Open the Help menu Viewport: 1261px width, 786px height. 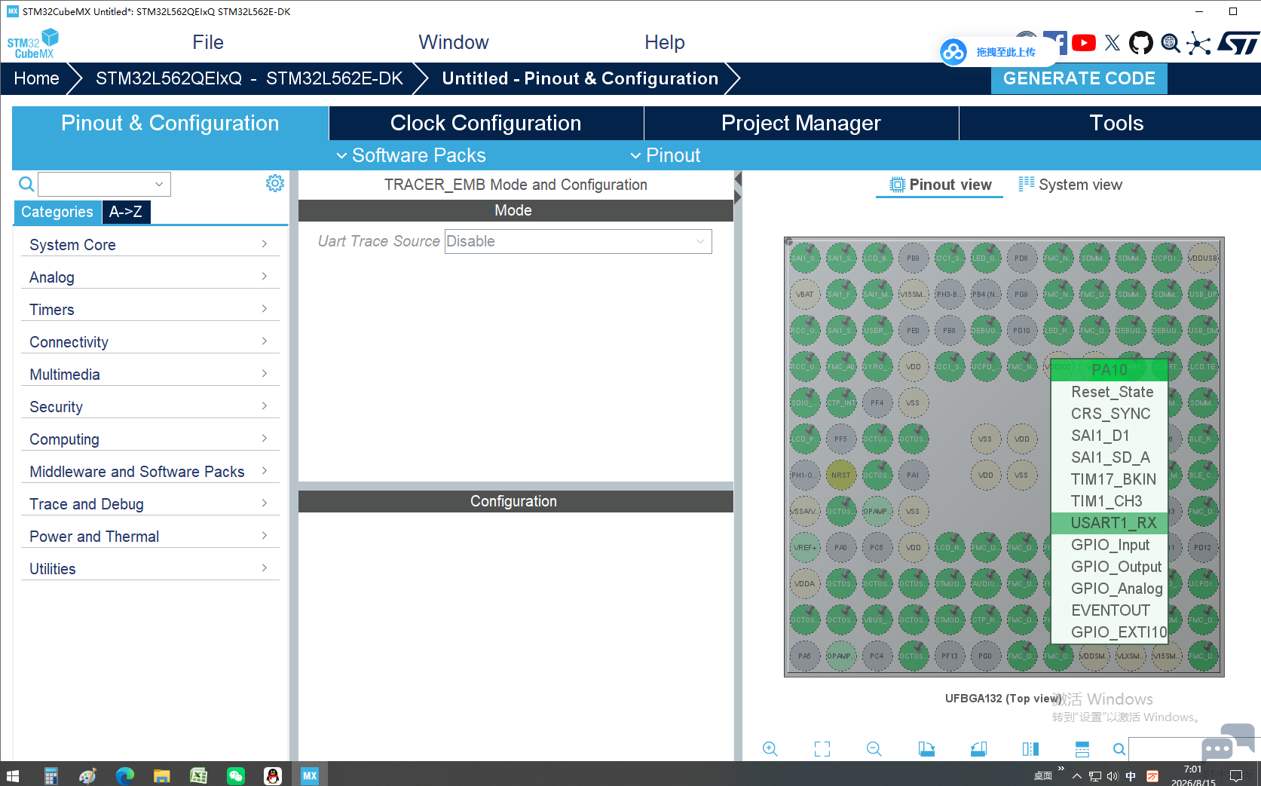point(665,42)
